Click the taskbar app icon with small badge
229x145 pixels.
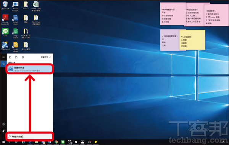(69, 142)
